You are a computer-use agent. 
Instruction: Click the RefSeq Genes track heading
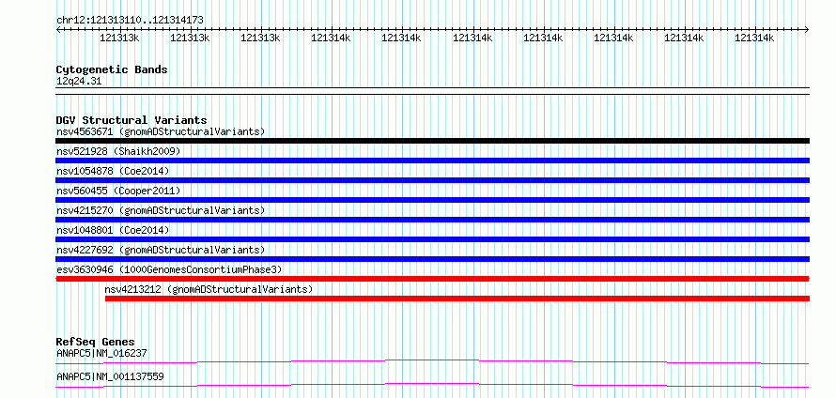96,342
